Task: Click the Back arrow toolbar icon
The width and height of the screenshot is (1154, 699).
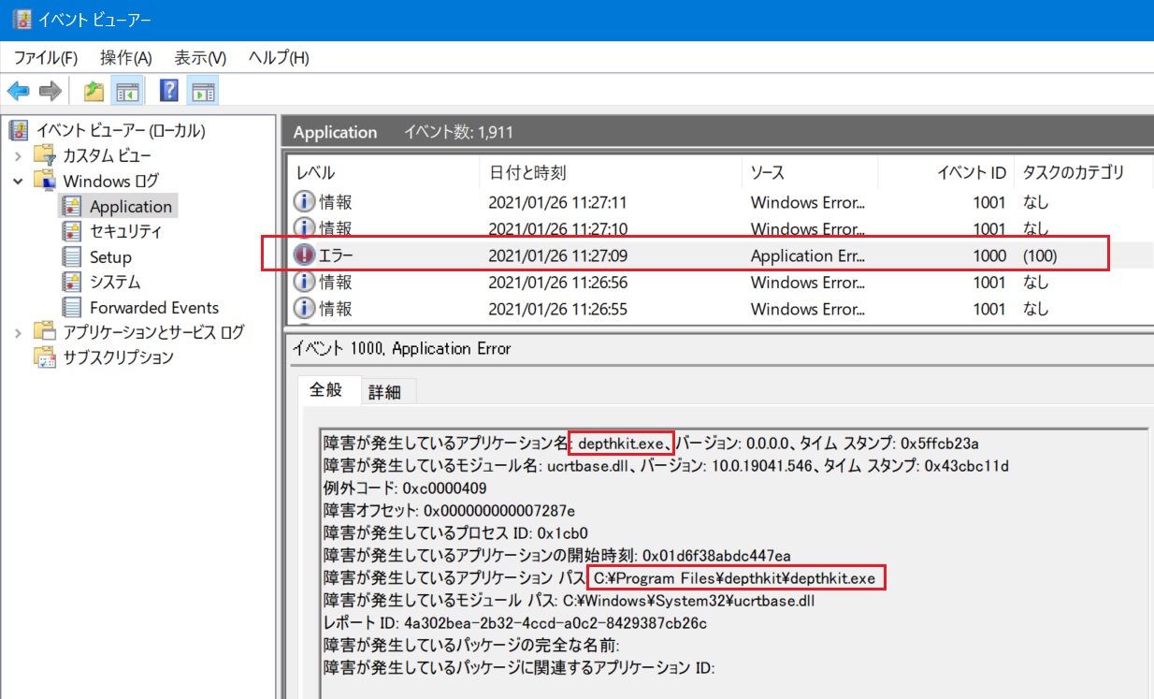Action: click(x=18, y=91)
